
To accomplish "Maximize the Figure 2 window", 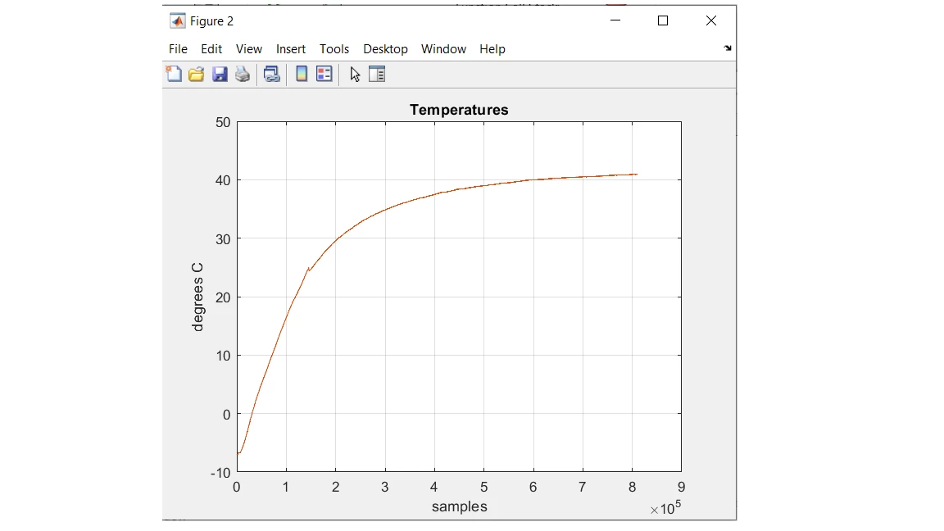I will point(663,20).
